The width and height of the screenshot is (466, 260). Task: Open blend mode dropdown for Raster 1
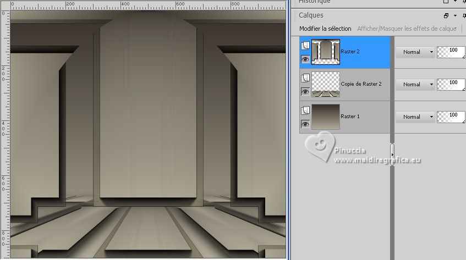415,117
